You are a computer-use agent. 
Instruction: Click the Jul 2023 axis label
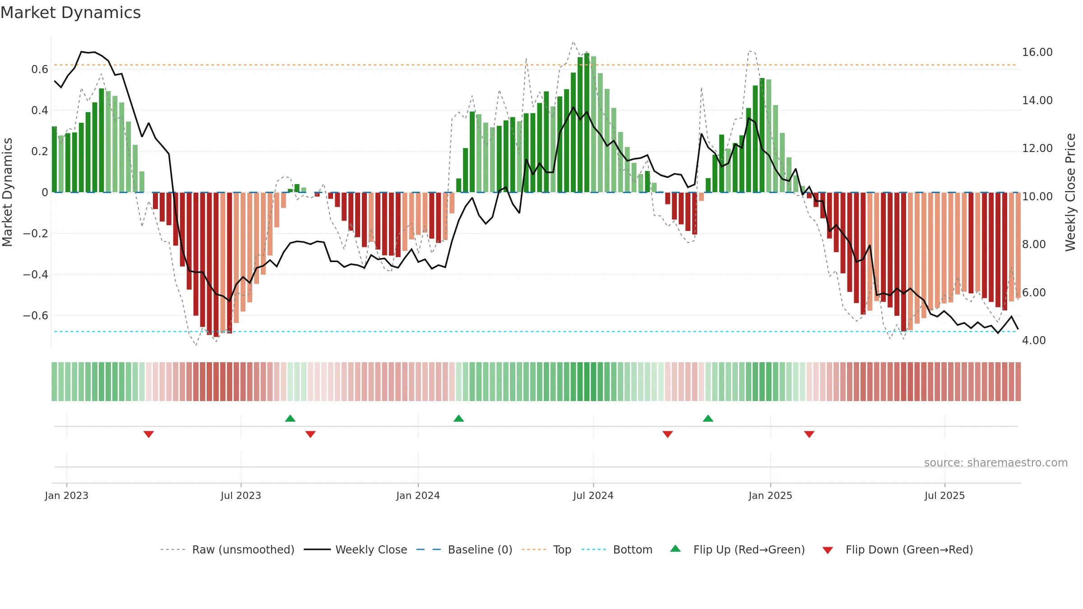pyautogui.click(x=241, y=495)
